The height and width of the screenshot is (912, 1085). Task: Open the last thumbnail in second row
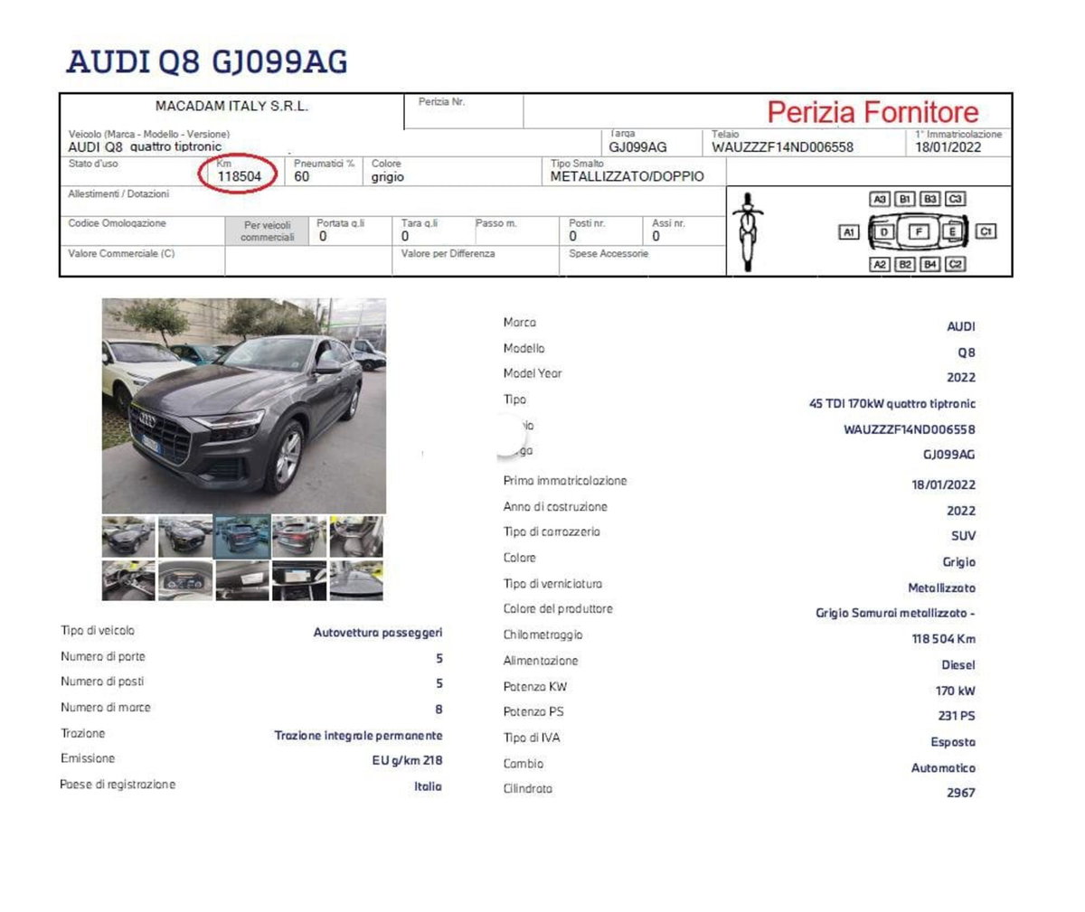[x=356, y=580]
